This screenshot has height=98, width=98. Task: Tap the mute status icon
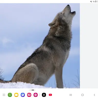click(x=91, y=2)
